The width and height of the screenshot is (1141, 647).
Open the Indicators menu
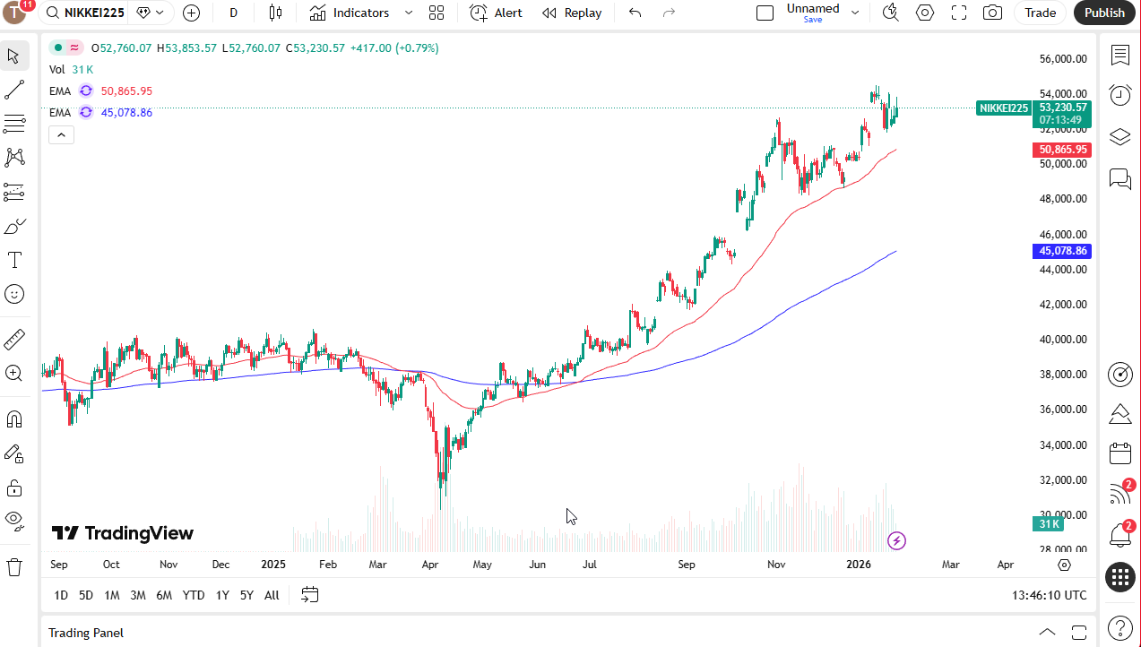point(350,13)
